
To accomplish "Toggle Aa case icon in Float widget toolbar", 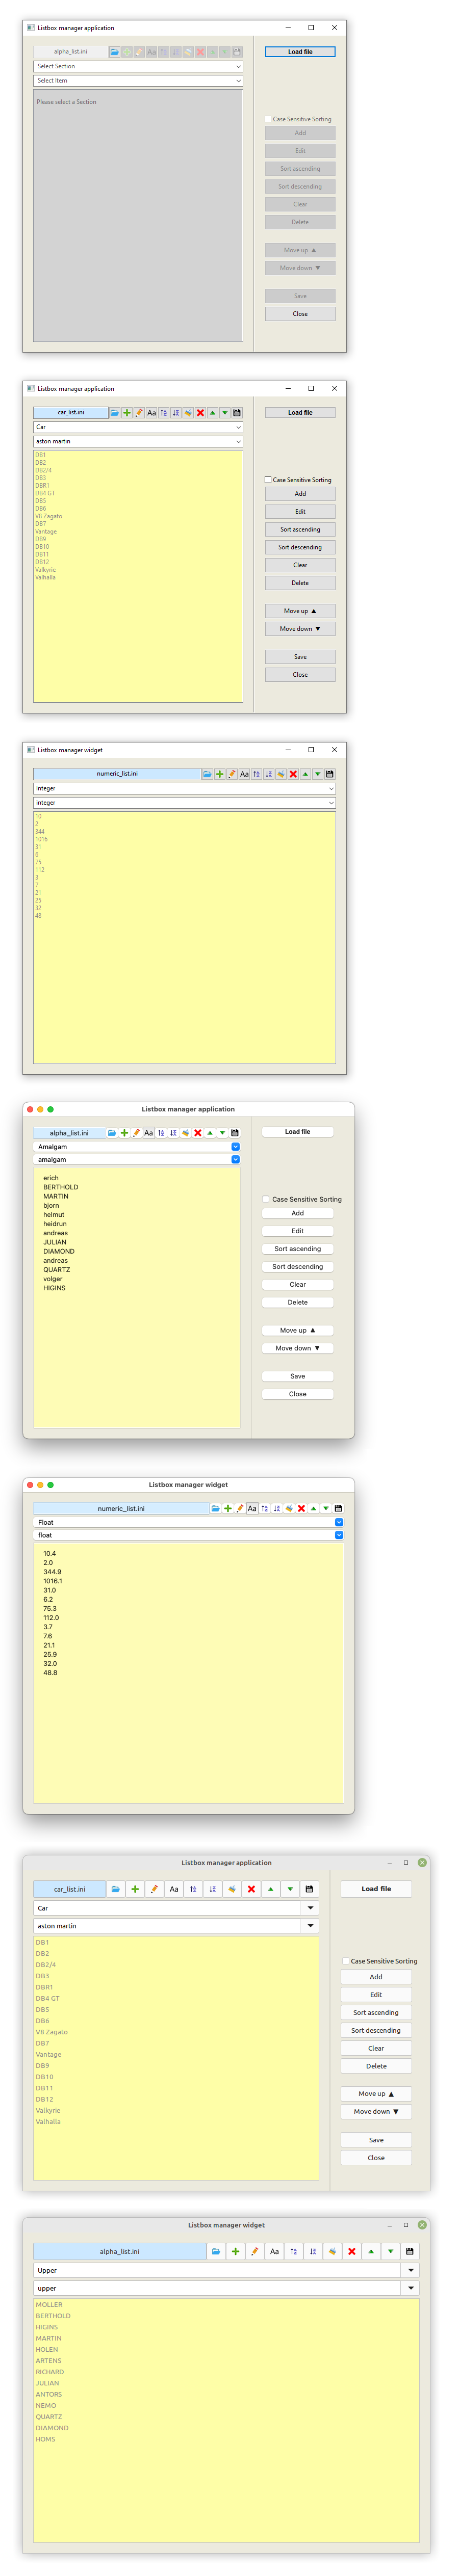I will click(252, 1508).
